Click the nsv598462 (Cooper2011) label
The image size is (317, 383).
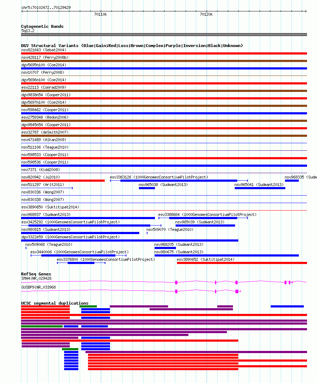point(45,110)
